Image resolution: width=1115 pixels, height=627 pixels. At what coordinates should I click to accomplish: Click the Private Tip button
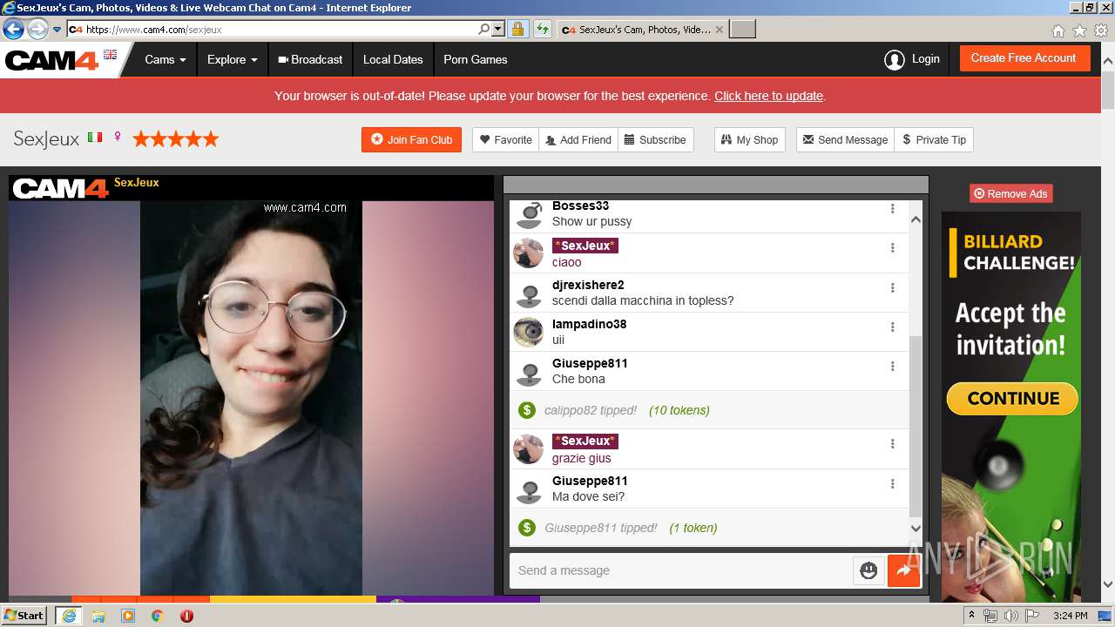(x=934, y=139)
